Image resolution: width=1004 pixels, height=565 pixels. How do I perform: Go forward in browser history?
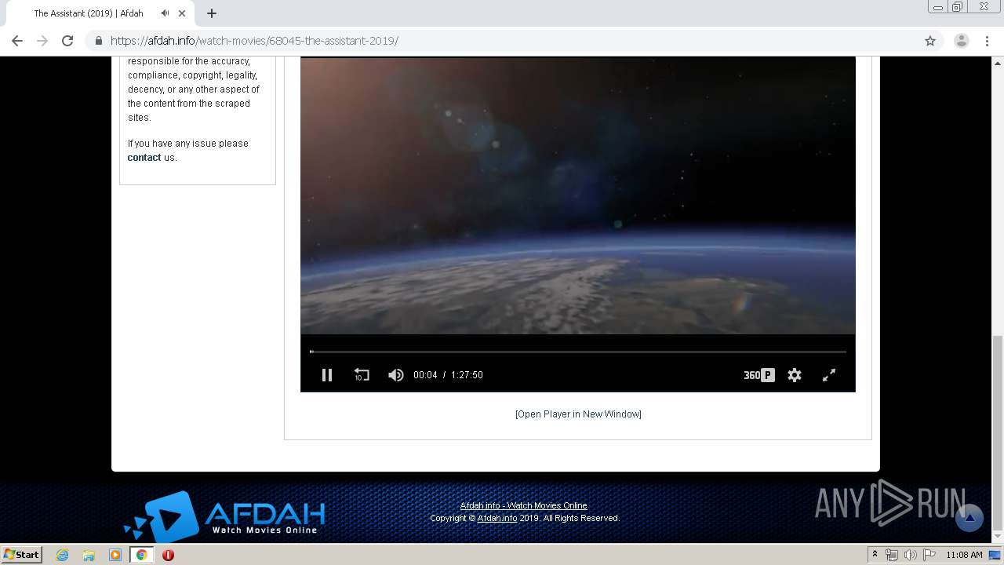(x=42, y=41)
